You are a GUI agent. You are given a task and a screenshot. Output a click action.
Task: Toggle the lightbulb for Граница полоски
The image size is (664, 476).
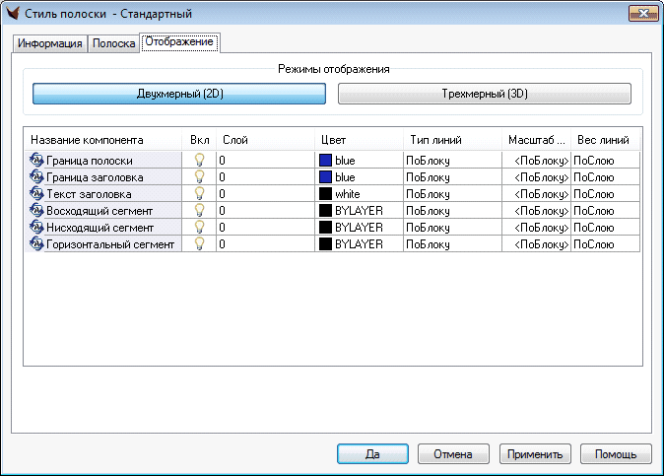(199, 160)
